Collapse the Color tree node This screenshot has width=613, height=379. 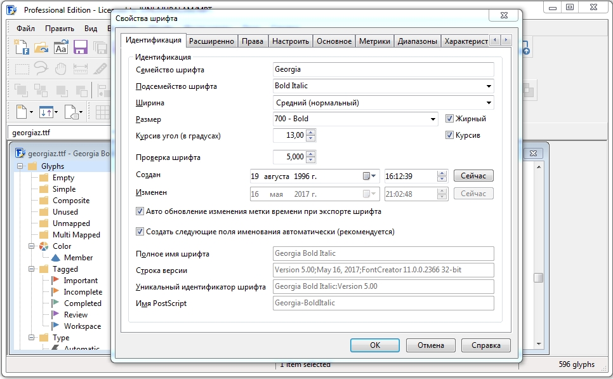pyautogui.click(x=31, y=246)
